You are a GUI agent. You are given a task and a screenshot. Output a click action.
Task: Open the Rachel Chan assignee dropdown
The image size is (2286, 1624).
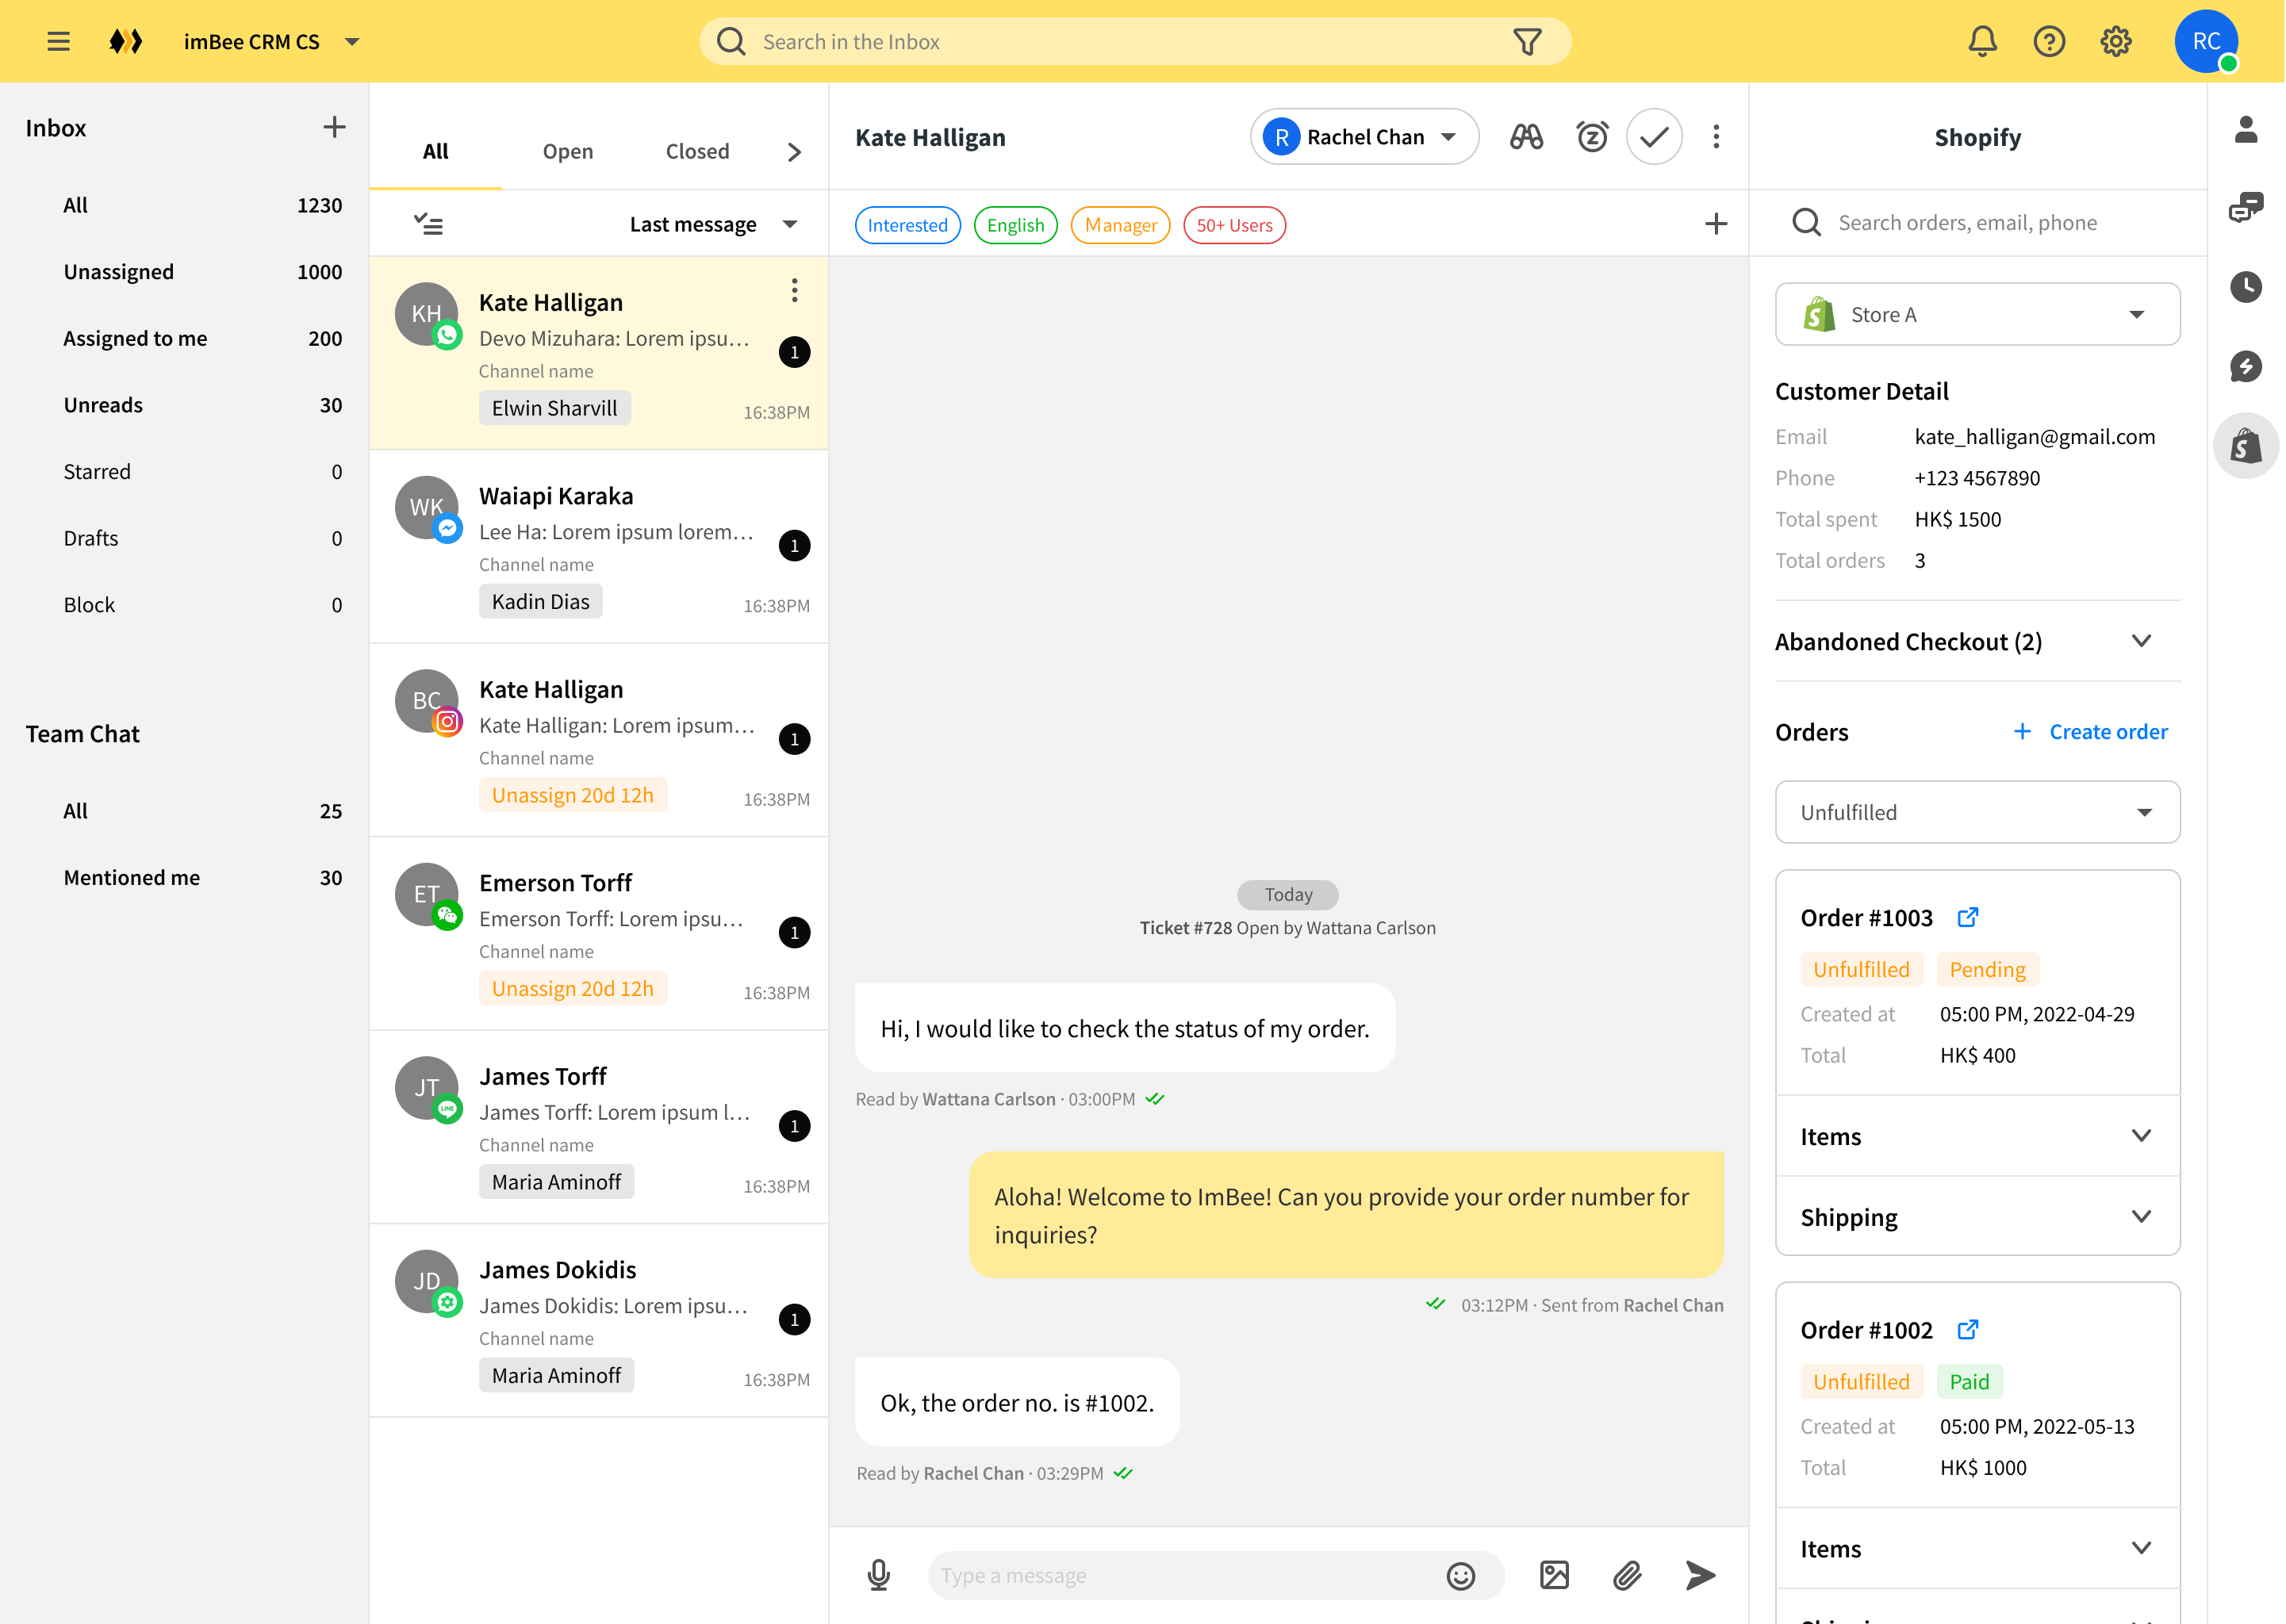(1363, 137)
